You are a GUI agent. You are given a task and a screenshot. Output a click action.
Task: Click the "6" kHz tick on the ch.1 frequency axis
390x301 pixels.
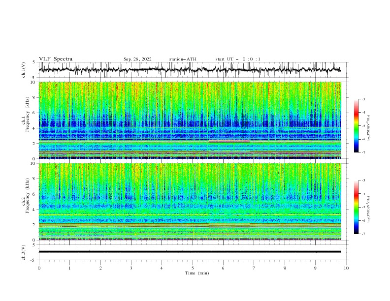[x=34, y=113]
